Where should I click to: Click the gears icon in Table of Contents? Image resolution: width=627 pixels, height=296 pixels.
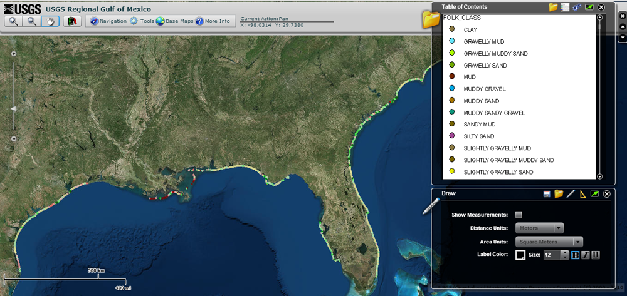[577, 7]
